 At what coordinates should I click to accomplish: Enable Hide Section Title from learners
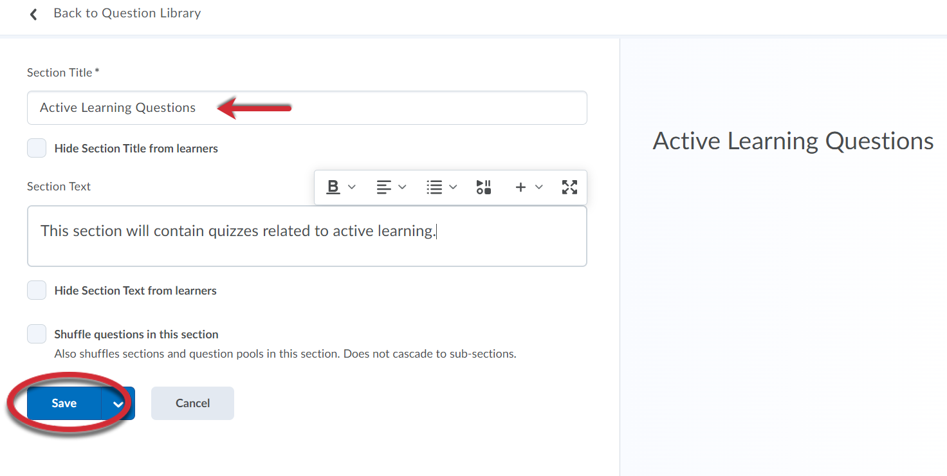pyautogui.click(x=37, y=148)
